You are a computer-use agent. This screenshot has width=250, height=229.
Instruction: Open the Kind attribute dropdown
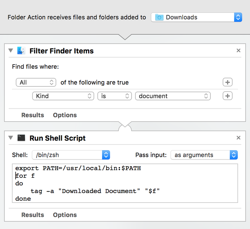click(63, 96)
